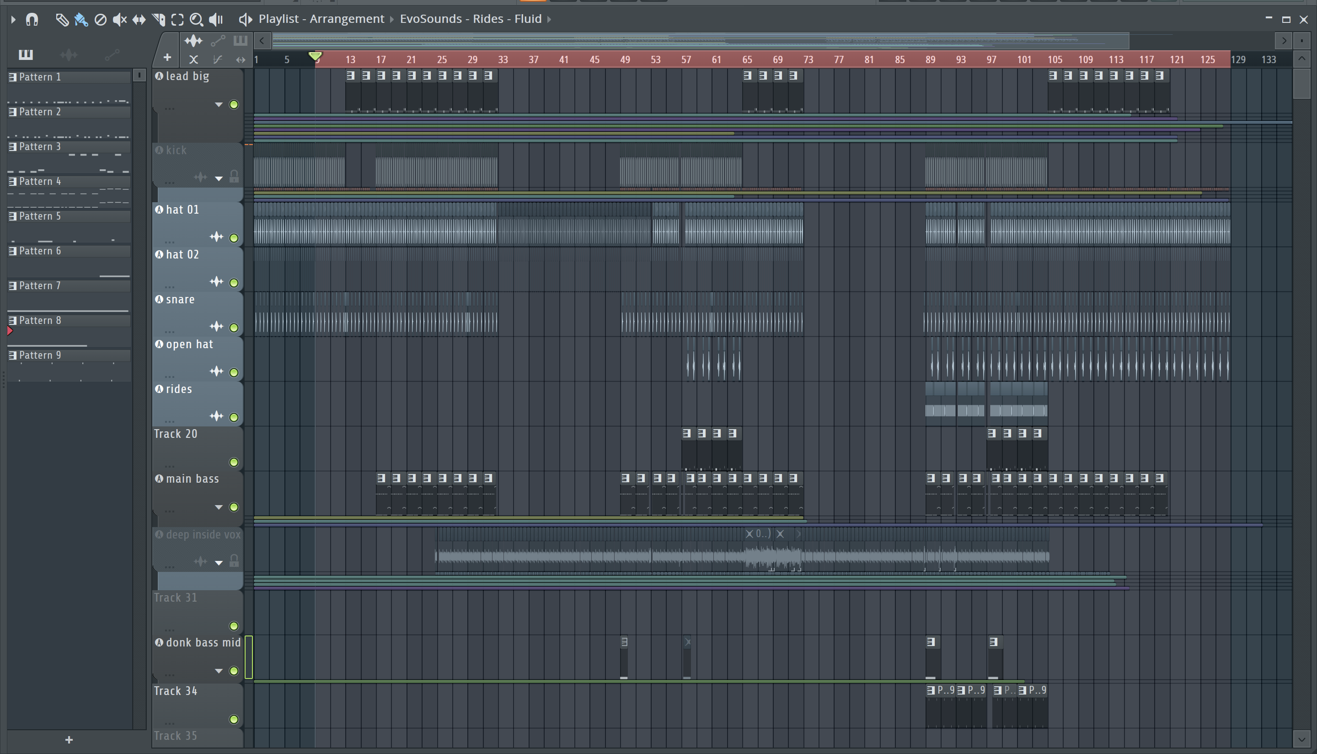Mute the snare track
1317x754 pixels.
pos(234,328)
